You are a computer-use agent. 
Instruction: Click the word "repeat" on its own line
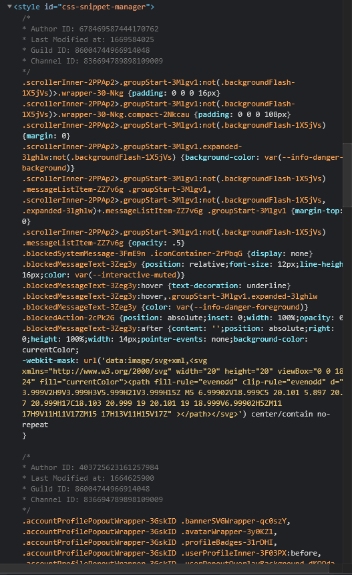pos(35,425)
